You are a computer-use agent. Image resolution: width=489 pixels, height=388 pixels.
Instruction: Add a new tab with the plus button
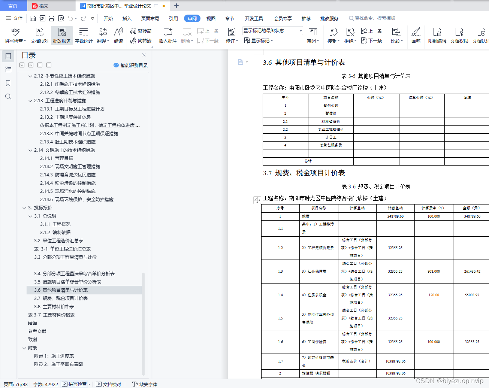pyautogui.click(x=176, y=6)
